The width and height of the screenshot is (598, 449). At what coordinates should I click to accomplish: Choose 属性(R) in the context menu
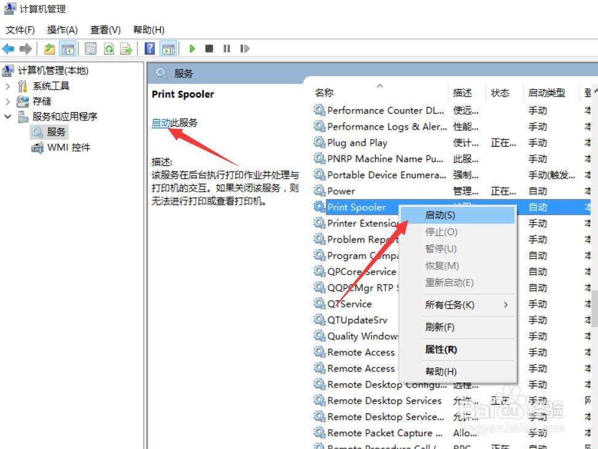click(457, 349)
